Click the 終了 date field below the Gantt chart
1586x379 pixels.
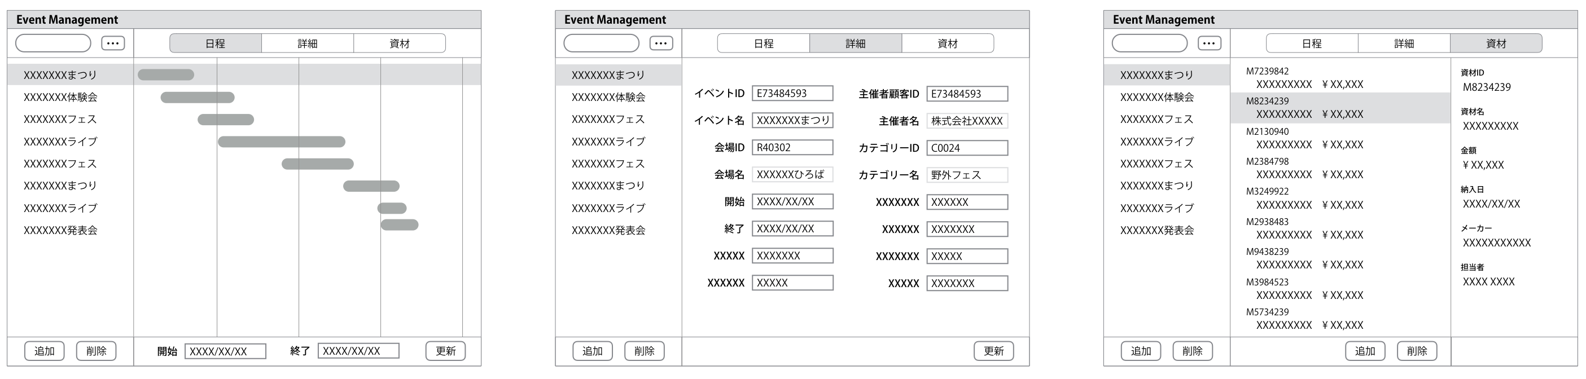click(358, 351)
